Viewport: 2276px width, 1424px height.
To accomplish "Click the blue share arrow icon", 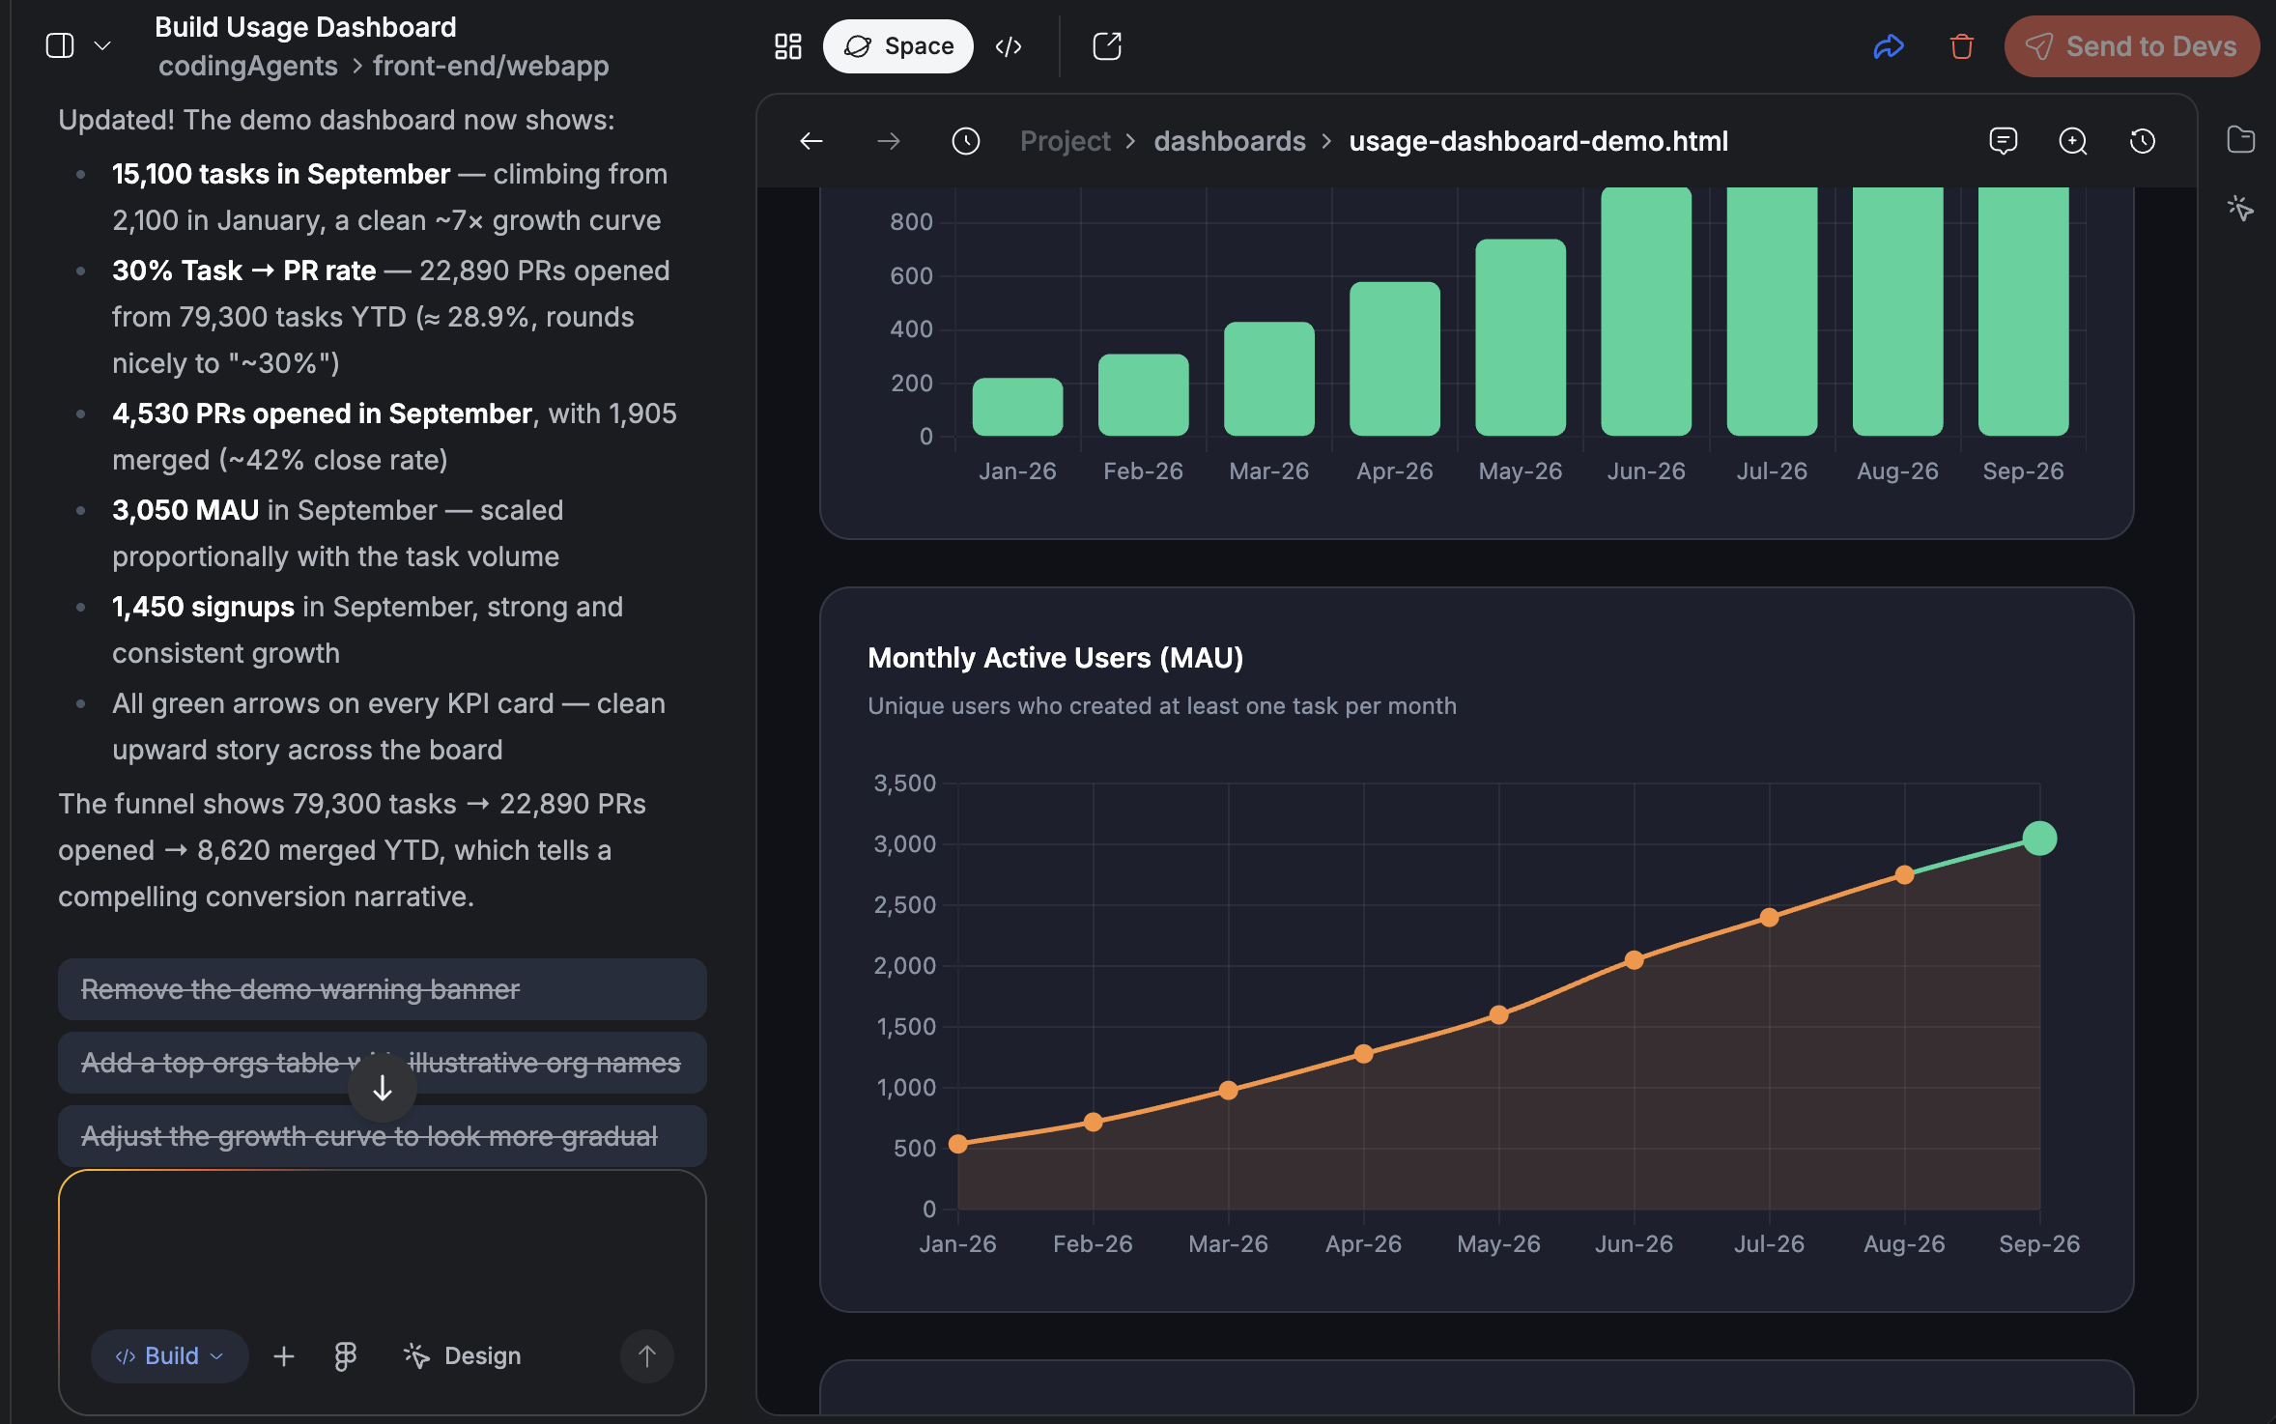I will click(x=1889, y=45).
